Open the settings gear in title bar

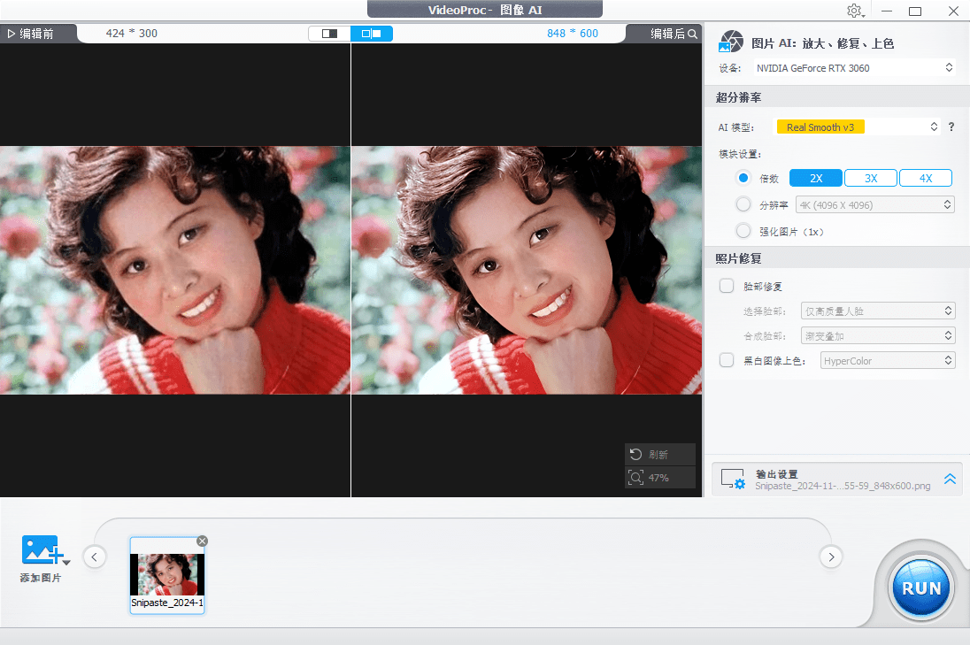click(x=855, y=11)
